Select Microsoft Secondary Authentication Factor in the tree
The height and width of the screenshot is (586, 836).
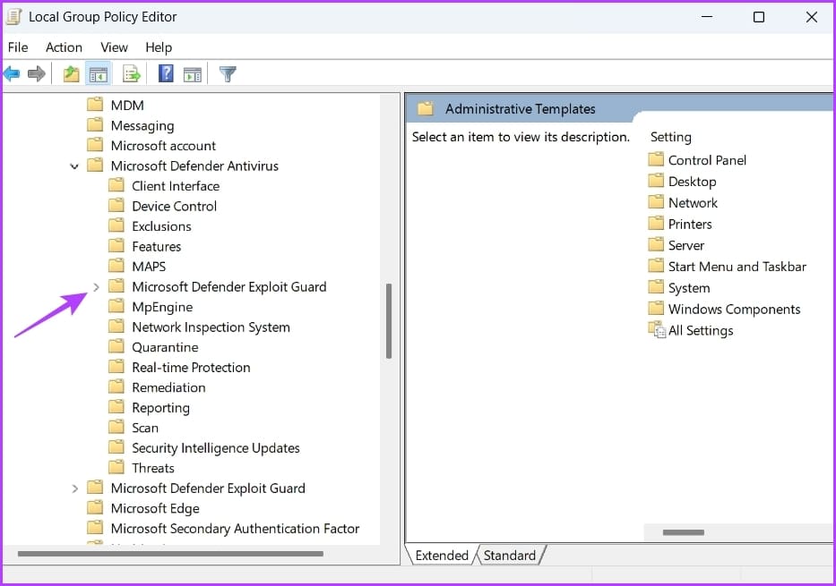tap(235, 529)
